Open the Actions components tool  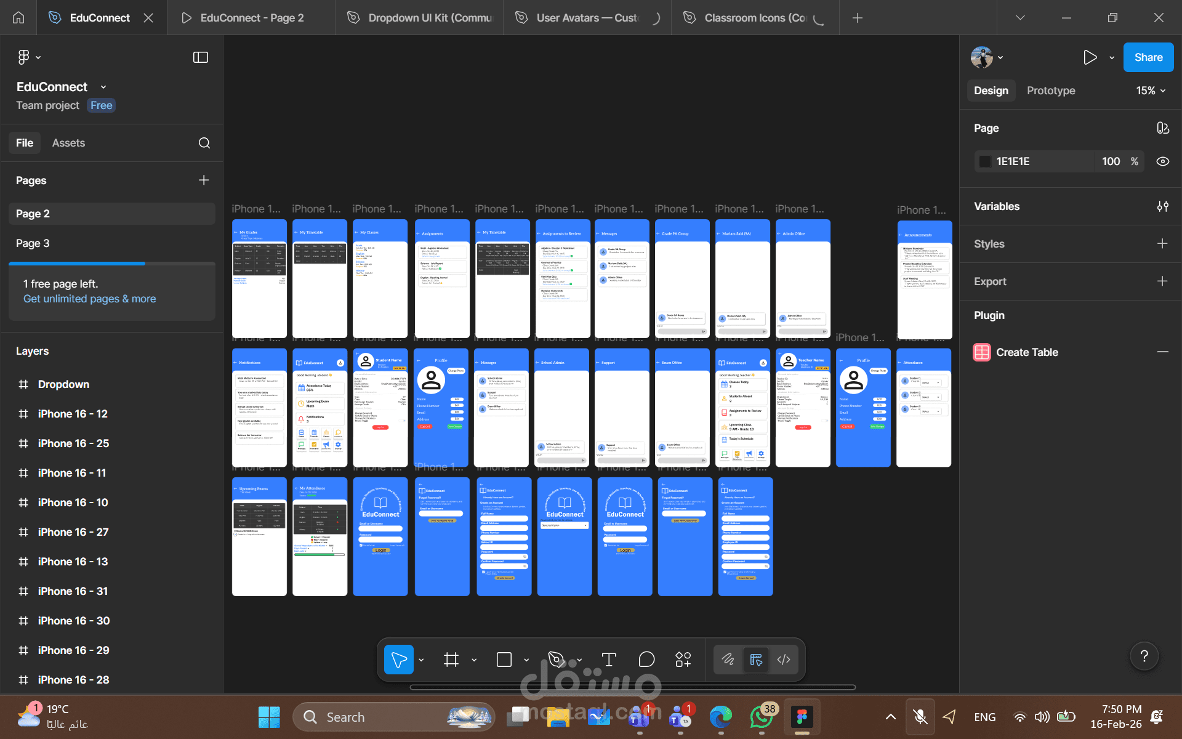tap(683, 660)
